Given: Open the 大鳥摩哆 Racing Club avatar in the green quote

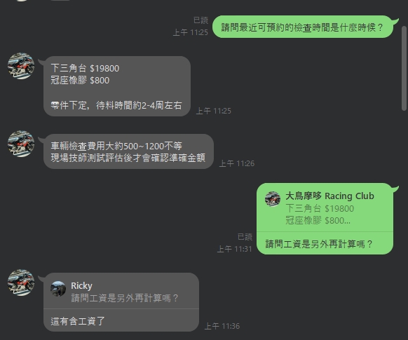Looking at the screenshot, I should tap(273, 199).
